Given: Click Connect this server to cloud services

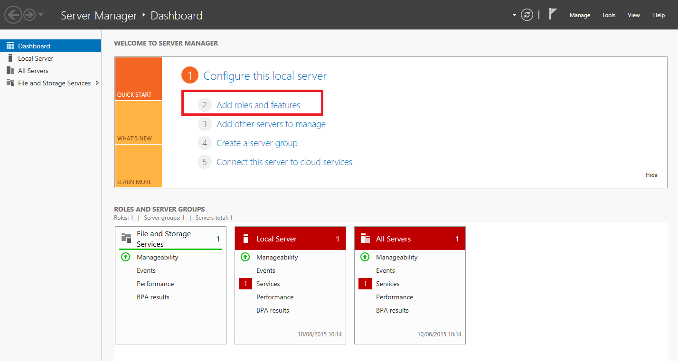Looking at the screenshot, I should click(284, 162).
